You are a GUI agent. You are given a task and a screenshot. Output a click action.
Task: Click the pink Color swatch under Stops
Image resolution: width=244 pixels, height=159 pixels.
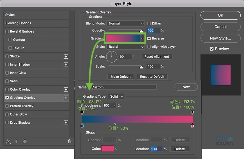[108, 149]
